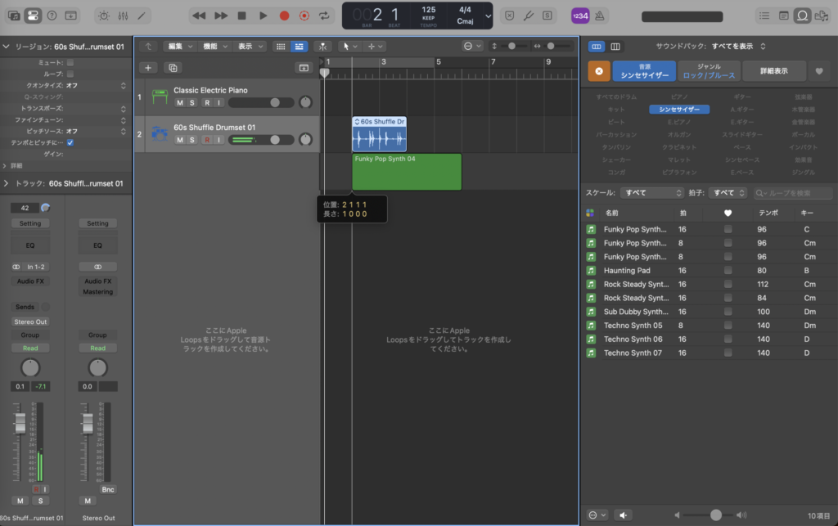This screenshot has width=838, height=526.
Task: Add a new track with plus button
Action: [x=147, y=68]
